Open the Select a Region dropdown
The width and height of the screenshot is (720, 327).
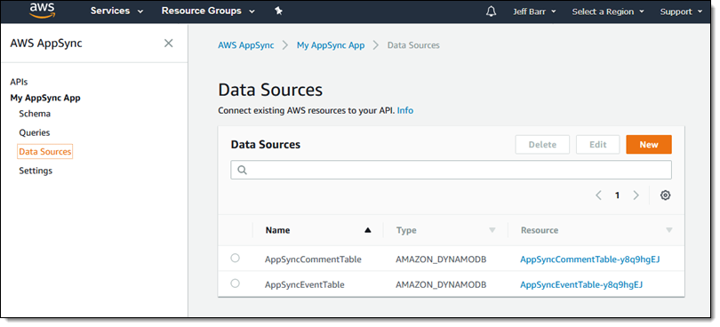coord(608,12)
